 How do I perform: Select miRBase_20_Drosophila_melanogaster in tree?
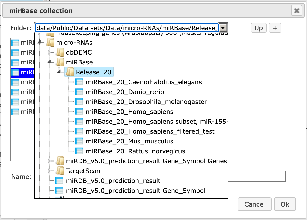(x=146, y=102)
